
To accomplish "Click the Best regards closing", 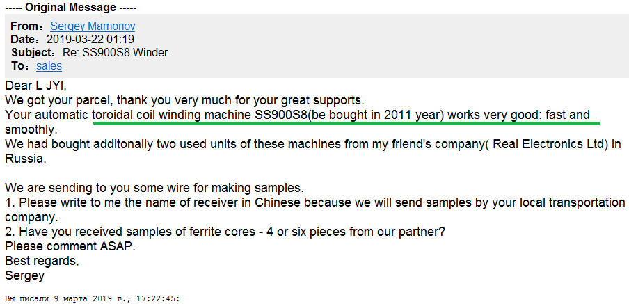I will pyautogui.click(x=42, y=261).
